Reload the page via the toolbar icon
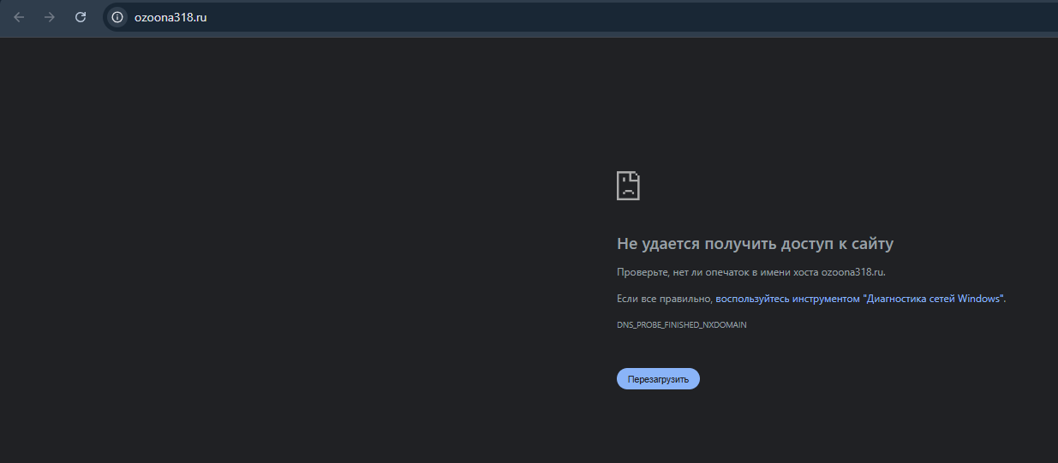This screenshot has width=1058, height=463. tap(81, 17)
